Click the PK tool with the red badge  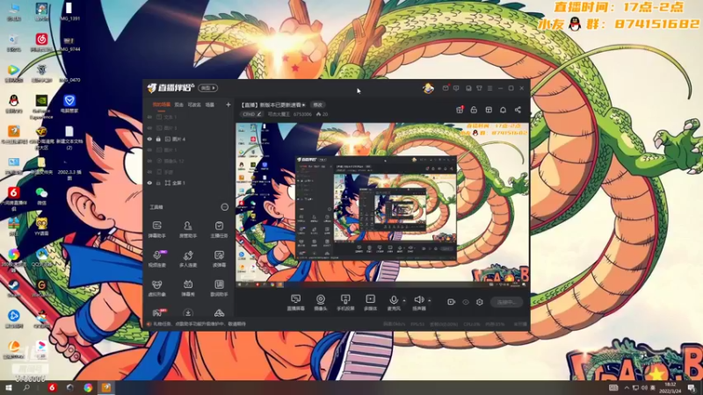tap(158, 312)
